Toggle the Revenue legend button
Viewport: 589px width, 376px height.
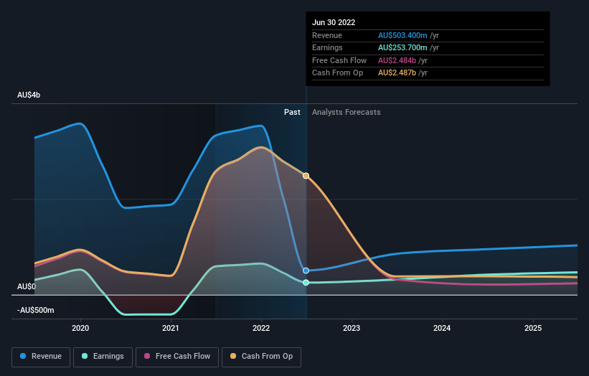click(41, 357)
